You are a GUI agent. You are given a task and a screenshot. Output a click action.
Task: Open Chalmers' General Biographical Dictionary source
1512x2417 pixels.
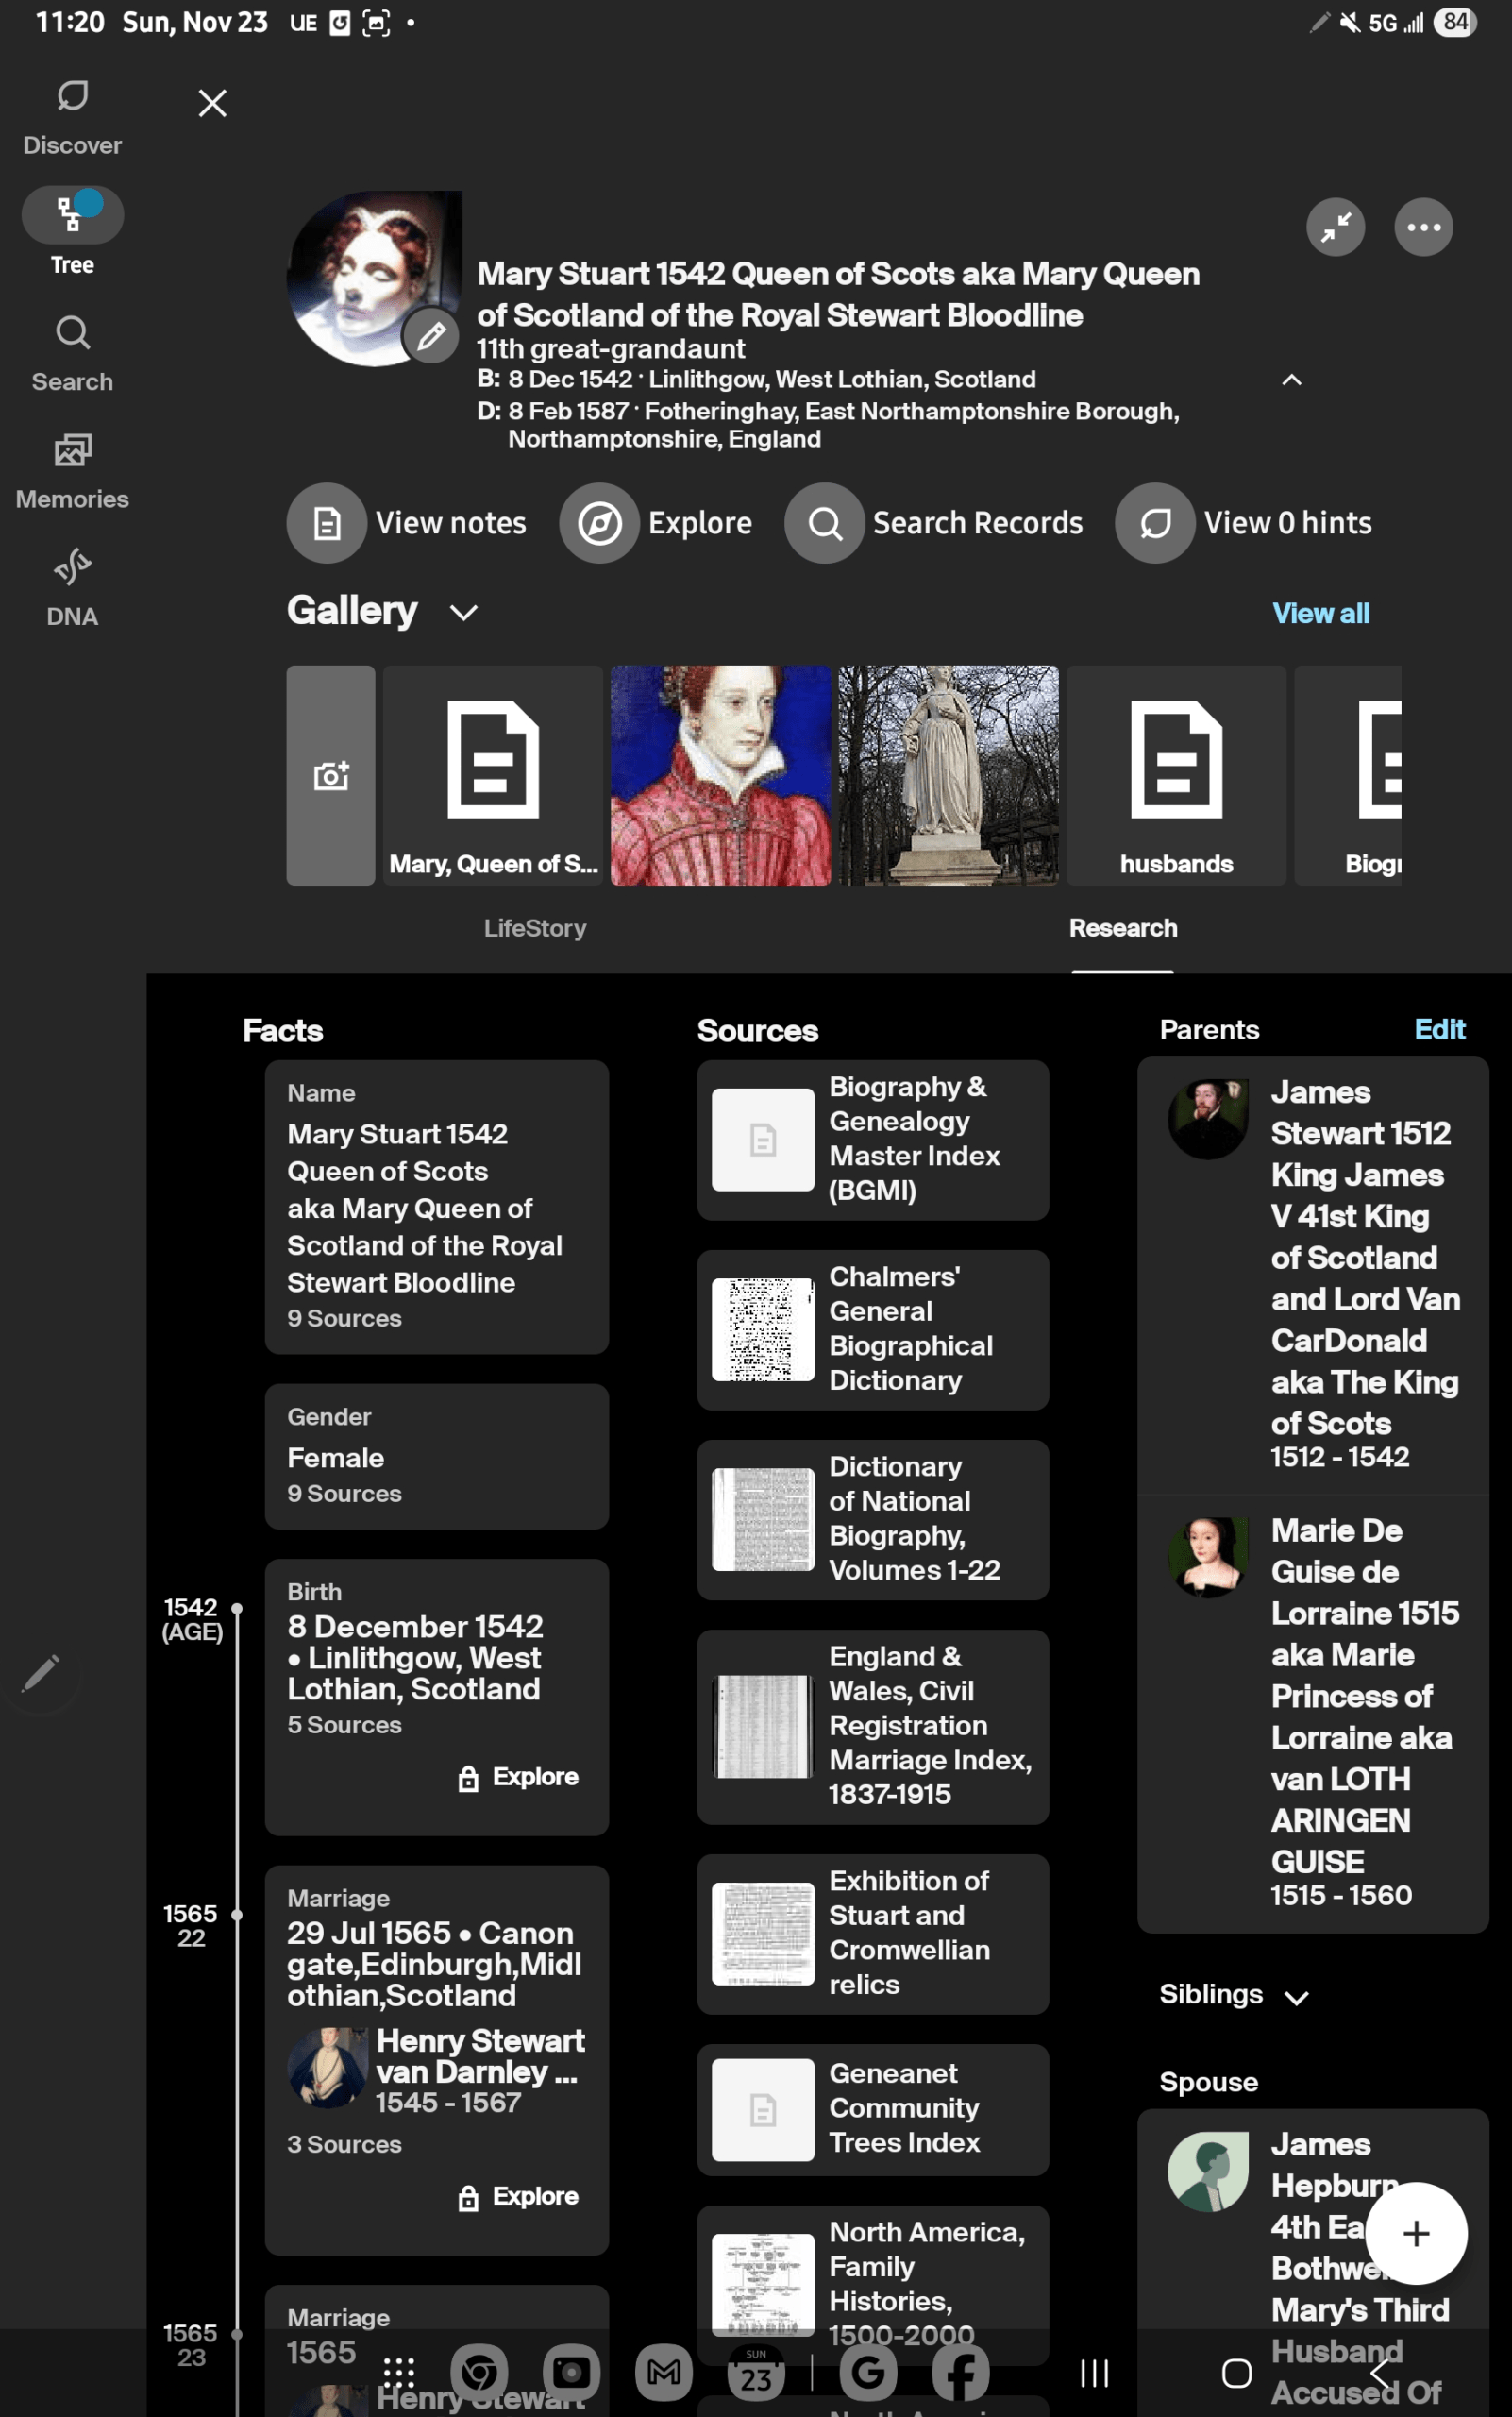click(872, 1328)
